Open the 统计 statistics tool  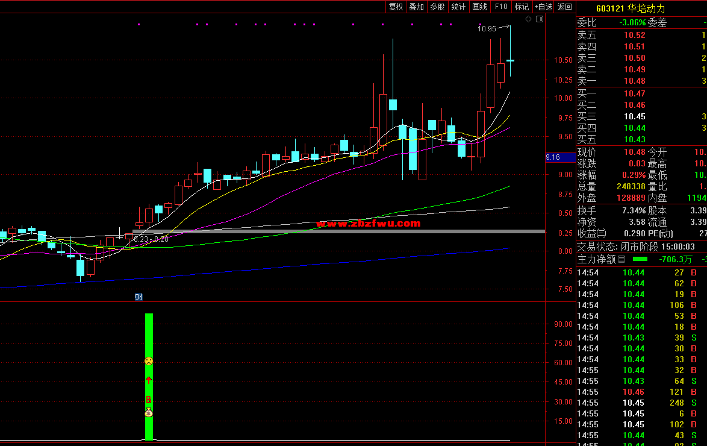(458, 7)
